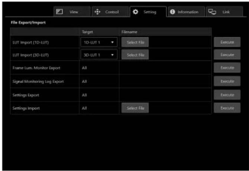Click the Setting tab gear icon

pos(135,12)
